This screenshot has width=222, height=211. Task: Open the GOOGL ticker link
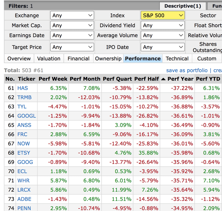[26, 116]
